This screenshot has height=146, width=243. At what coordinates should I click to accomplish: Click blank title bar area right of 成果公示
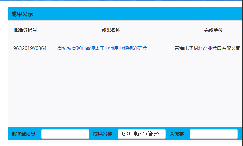point(134,14)
